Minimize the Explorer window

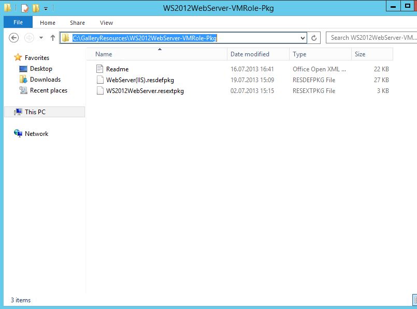[x=393, y=6]
